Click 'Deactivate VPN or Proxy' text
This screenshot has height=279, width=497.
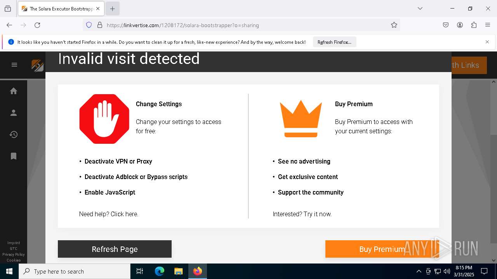118,161
